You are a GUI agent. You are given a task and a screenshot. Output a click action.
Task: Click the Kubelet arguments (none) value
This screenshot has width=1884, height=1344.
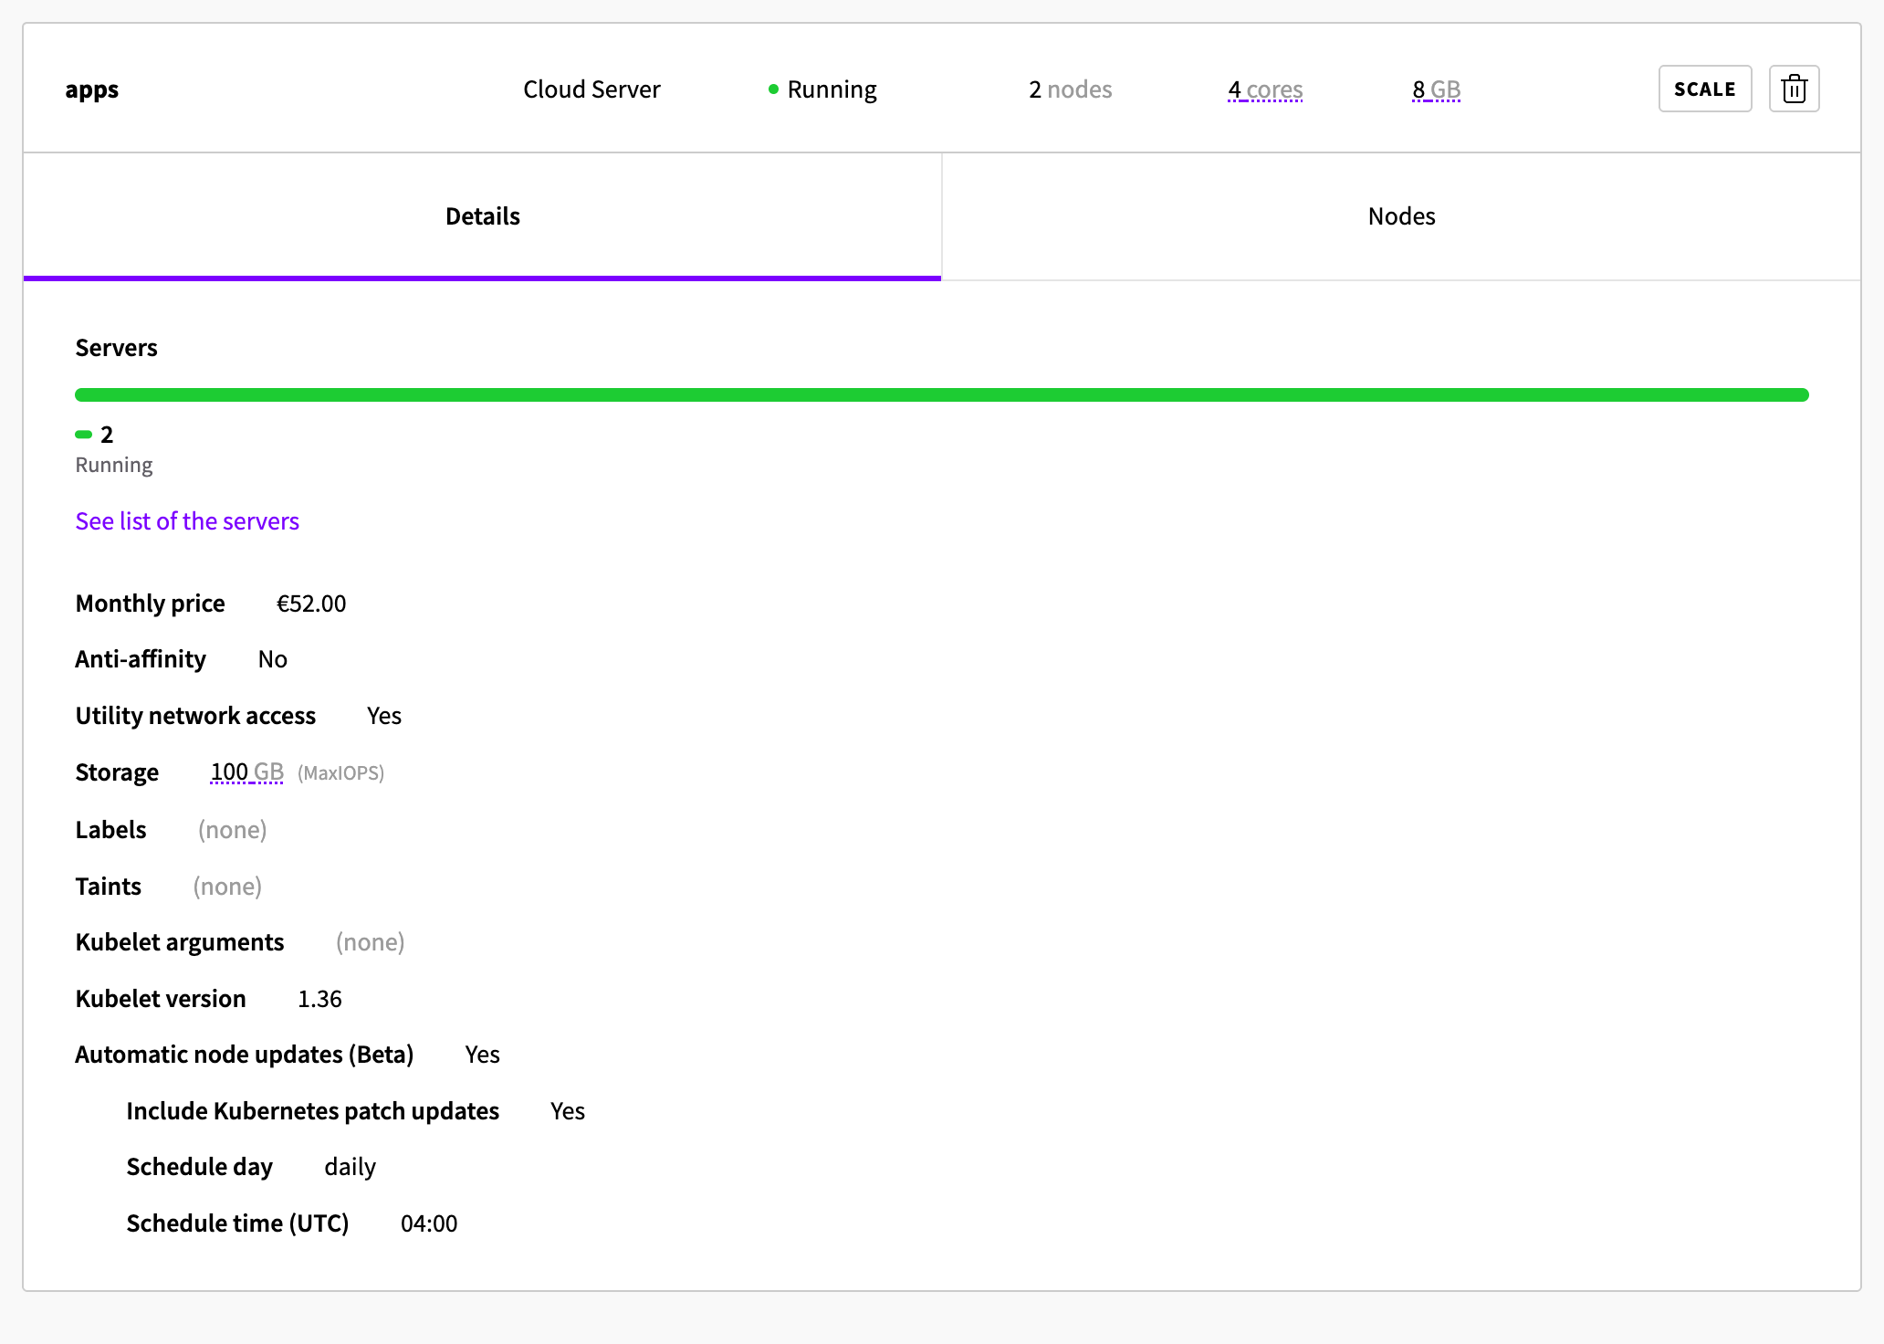pyautogui.click(x=371, y=942)
